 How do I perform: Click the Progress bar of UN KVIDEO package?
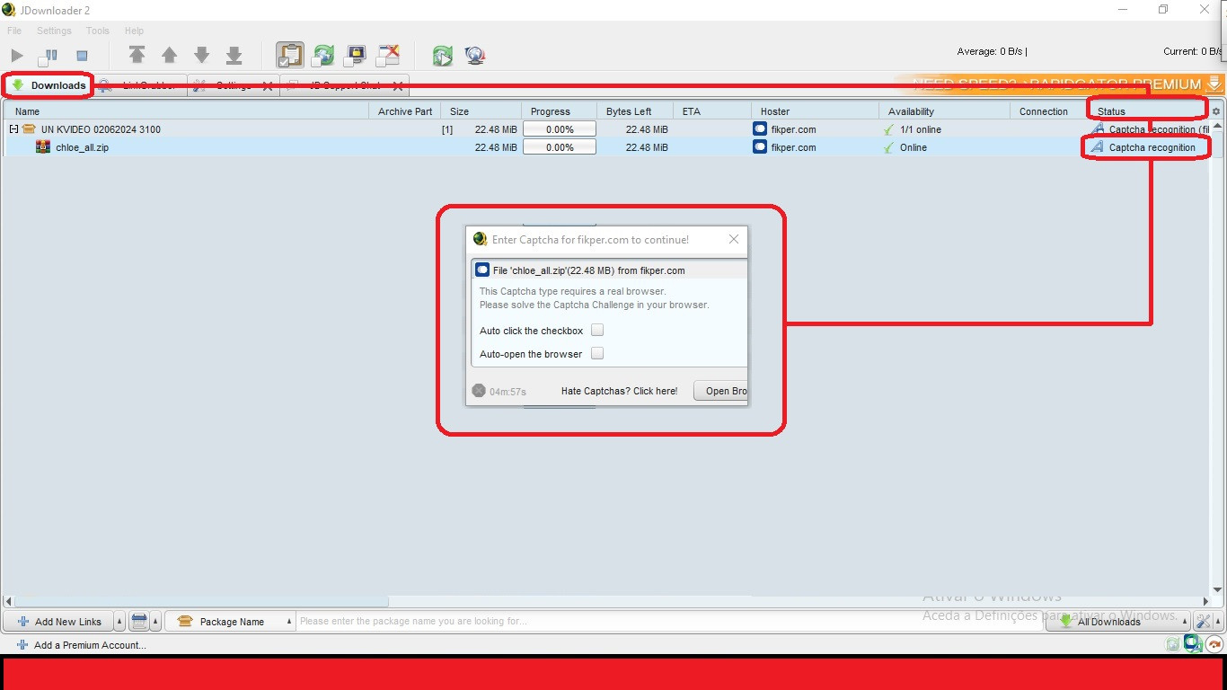560,129
